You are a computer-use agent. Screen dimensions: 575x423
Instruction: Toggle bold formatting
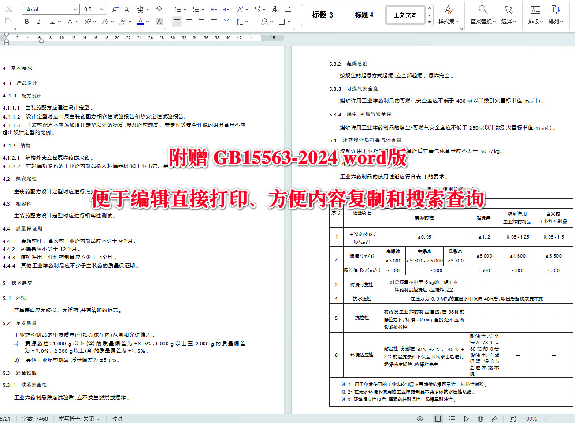point(26,21)
